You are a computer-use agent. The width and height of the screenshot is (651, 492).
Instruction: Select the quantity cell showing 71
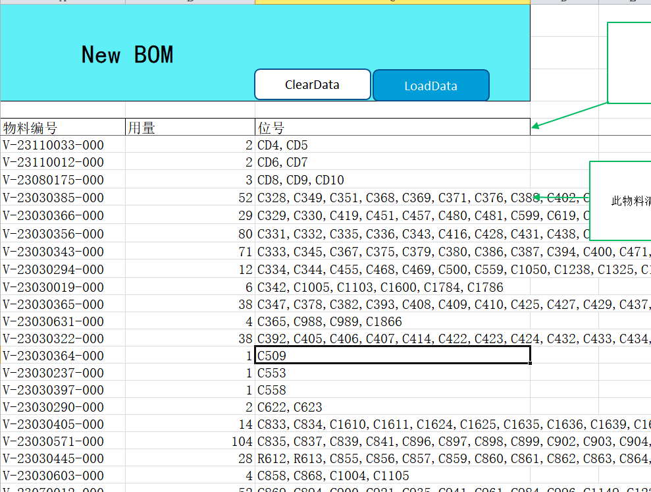pos(190,252)
